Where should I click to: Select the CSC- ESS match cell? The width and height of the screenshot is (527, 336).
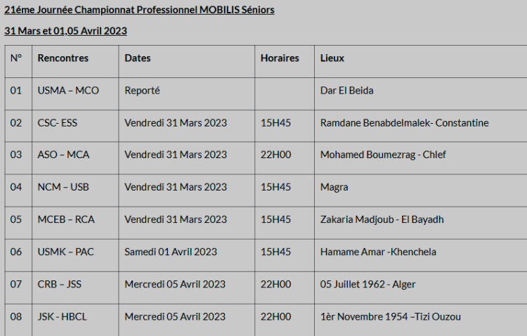[x=58, y=123]
